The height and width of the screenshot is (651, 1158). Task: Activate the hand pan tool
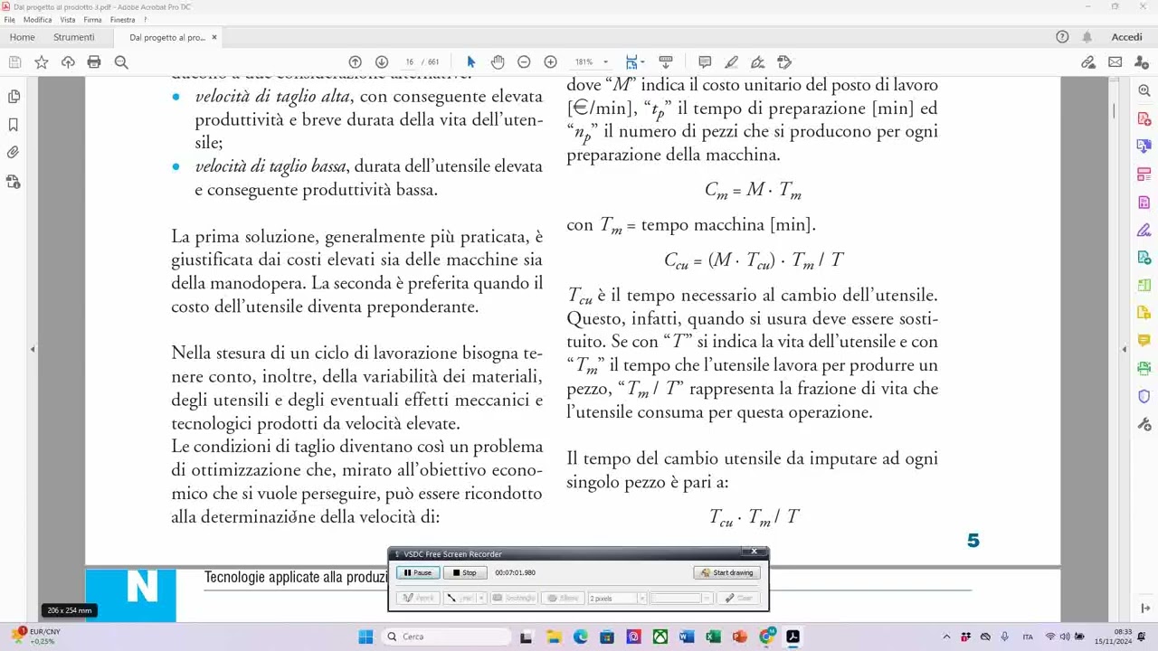point(498,62)
